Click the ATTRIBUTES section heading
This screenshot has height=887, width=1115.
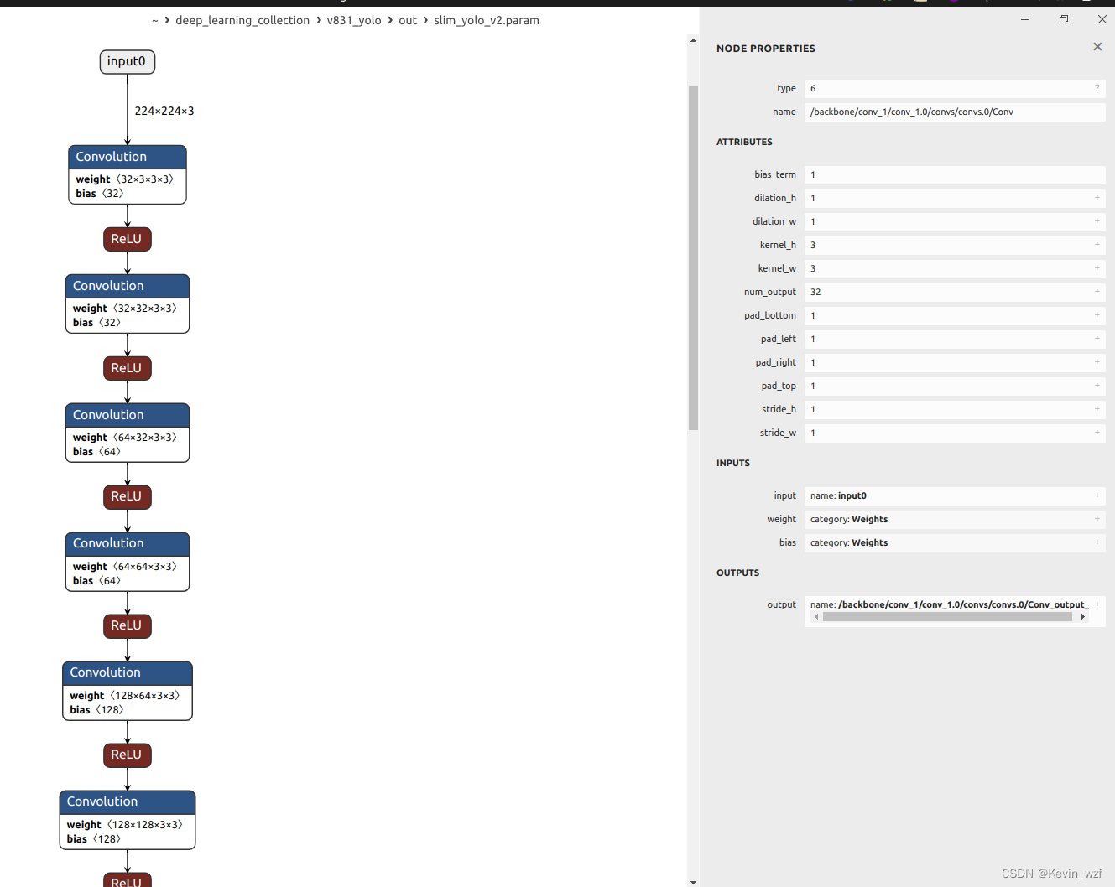click(744, 142)
